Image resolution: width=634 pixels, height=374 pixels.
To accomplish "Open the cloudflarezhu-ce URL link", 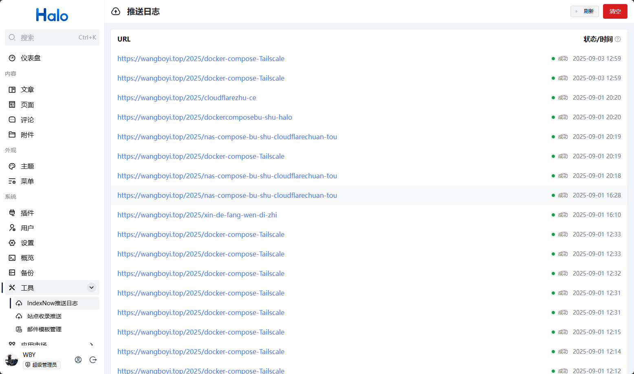I will pos(187,98).
